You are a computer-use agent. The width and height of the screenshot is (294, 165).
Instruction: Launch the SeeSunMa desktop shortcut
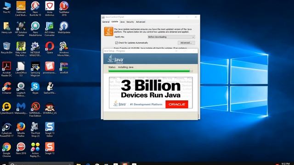[x=50, y=88]
